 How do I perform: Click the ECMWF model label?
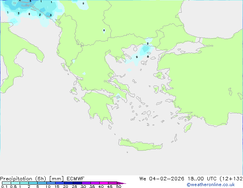(x=76, y=179)
